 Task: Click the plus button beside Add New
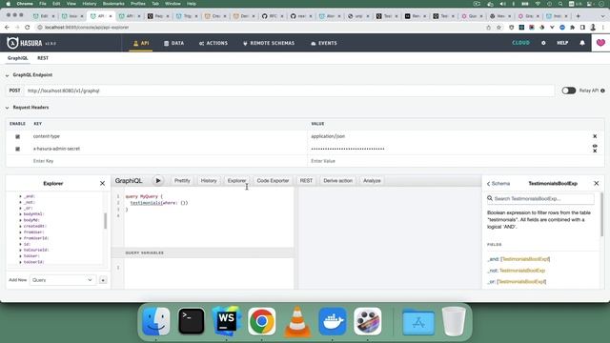[x=103, y=280]
